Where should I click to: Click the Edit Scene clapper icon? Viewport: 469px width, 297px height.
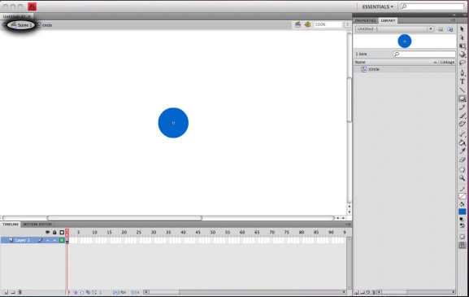click(x=297, y=24)
